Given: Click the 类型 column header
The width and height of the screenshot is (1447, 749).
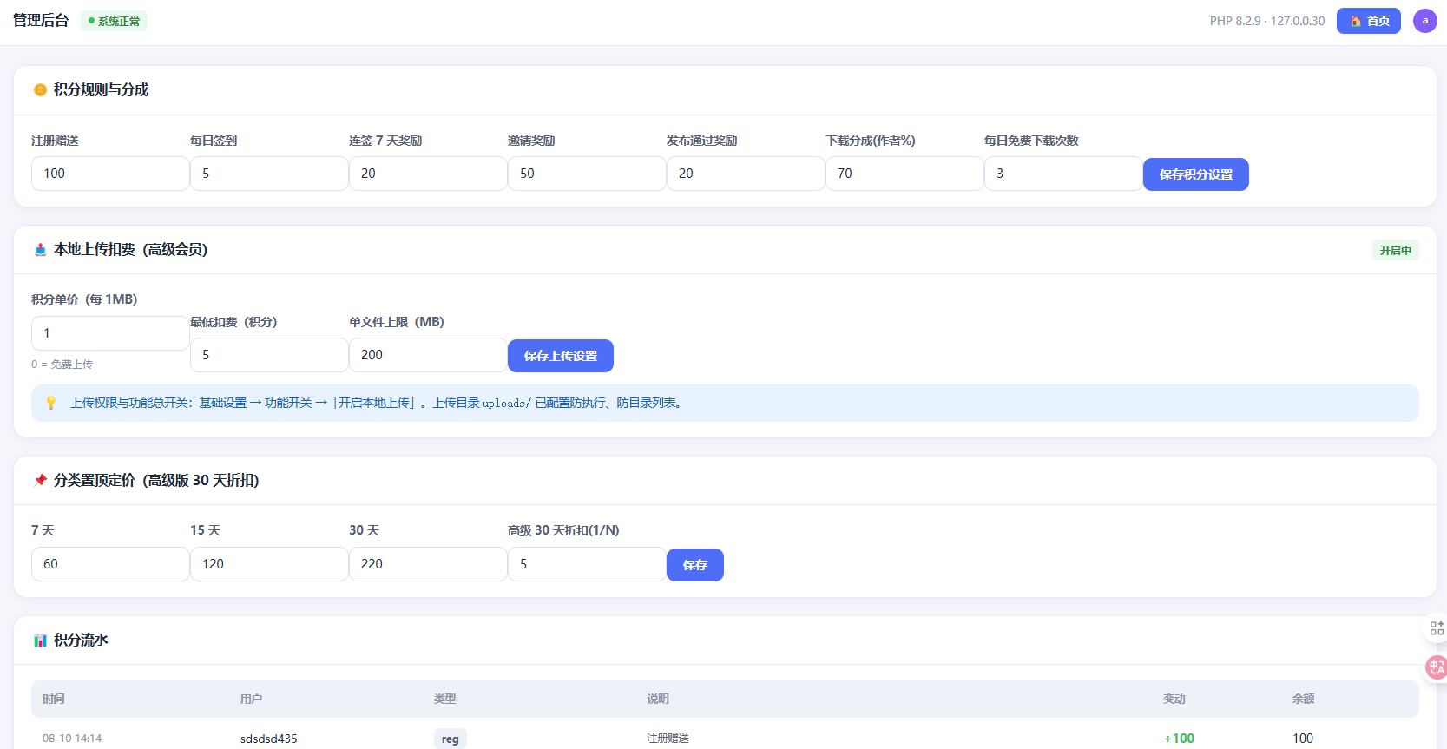Looking at the screenshot, I should pyautogui.click(x=445, y=699).
